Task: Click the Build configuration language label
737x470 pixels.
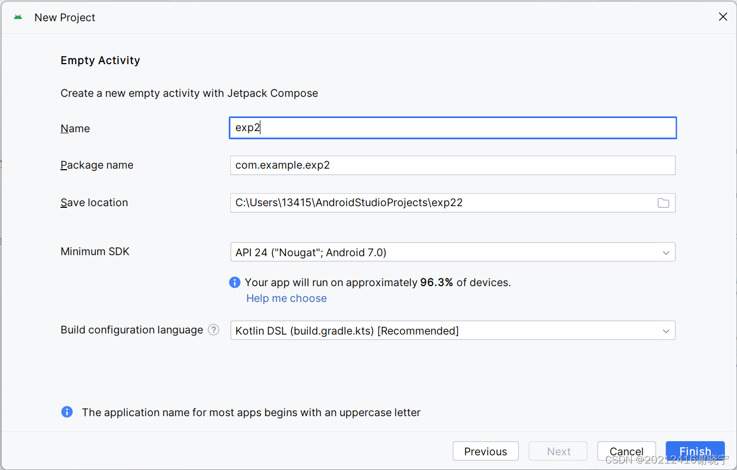Action: (132, 330)
